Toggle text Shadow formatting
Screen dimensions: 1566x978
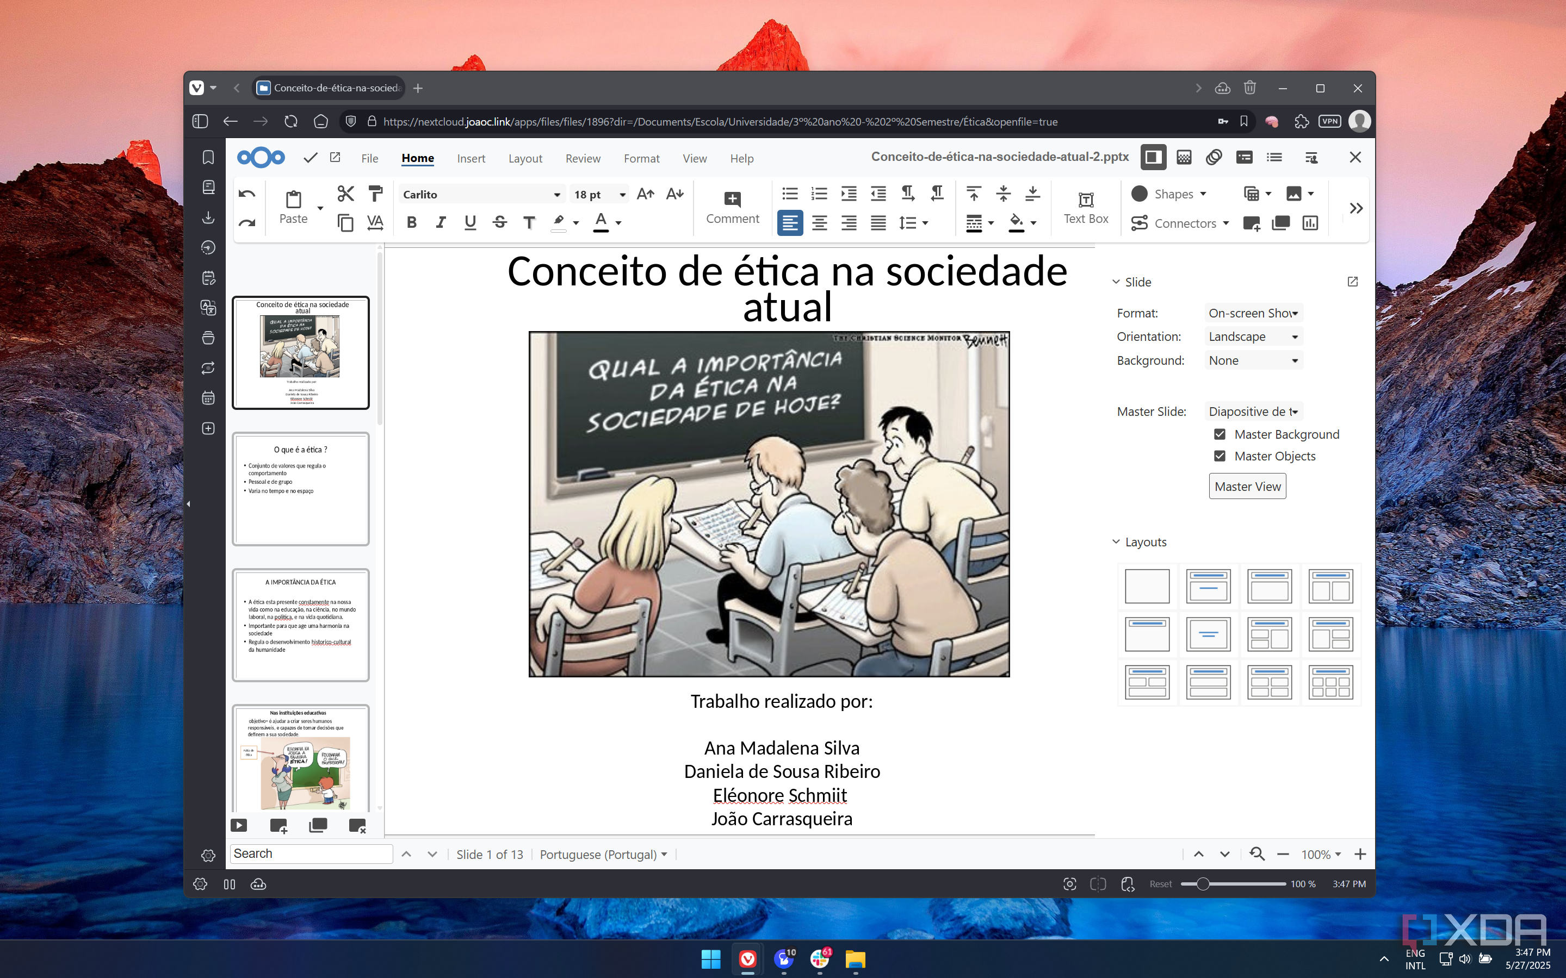point(529,223)
